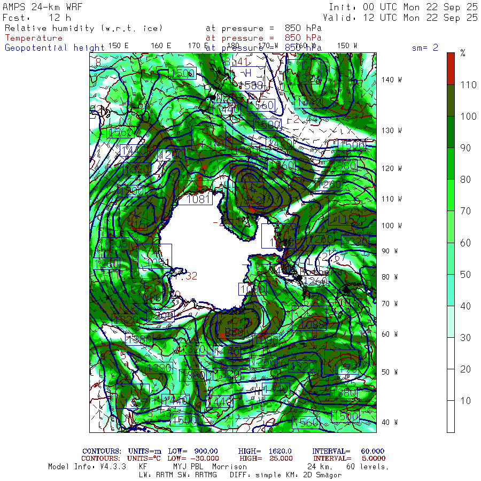Viewport: 481px width, 481px height.
Task: Click the "LOW= -30.000" temperature legend value
Action: pos(193,459)
